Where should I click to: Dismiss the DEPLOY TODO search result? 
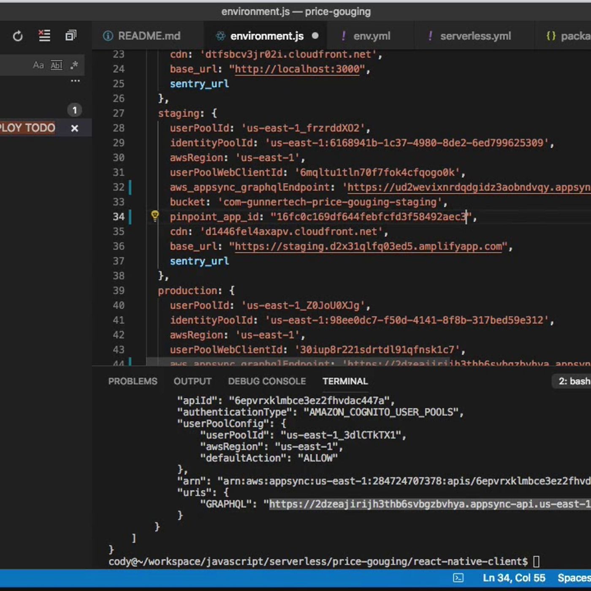coord(75,128)
